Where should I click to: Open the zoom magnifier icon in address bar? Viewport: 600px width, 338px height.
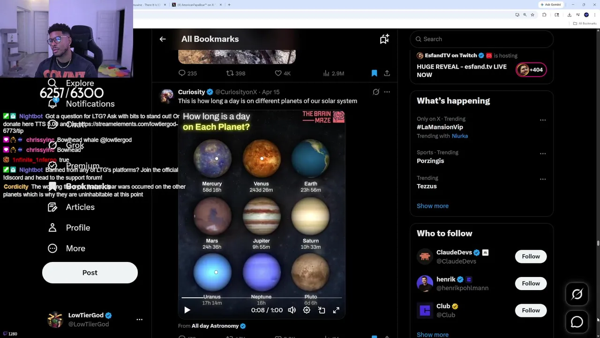coord(525,15)
